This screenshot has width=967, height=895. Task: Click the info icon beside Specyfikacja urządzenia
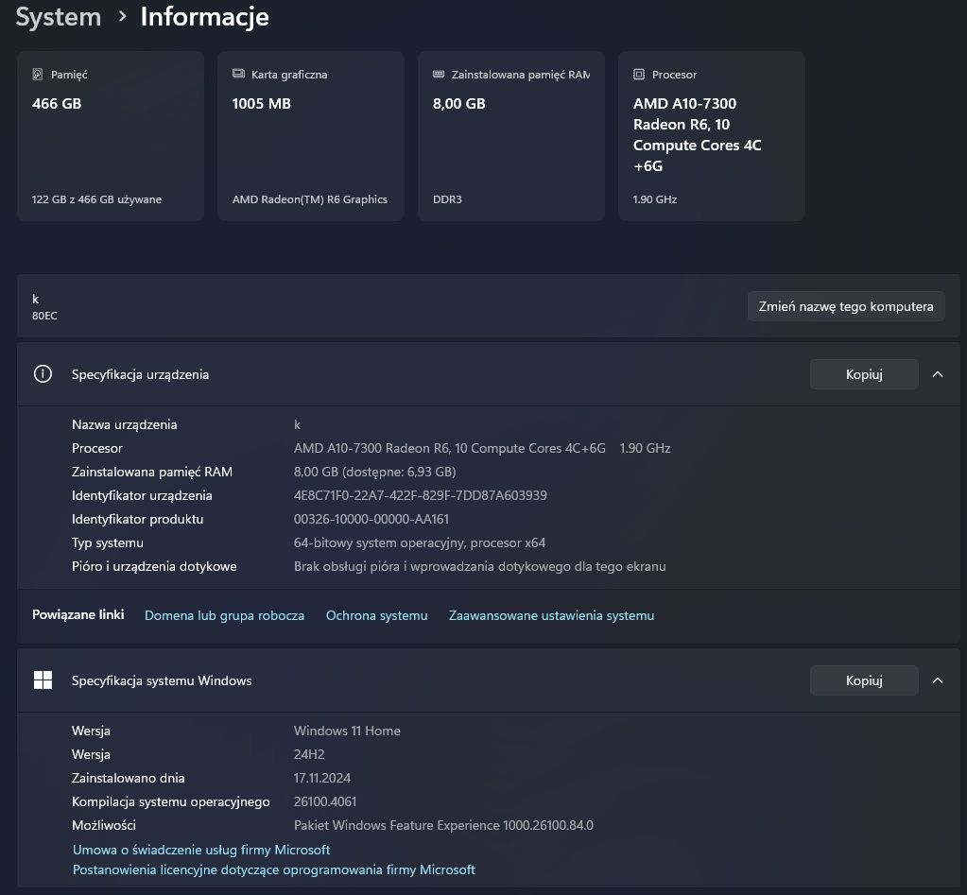point(43,373)
